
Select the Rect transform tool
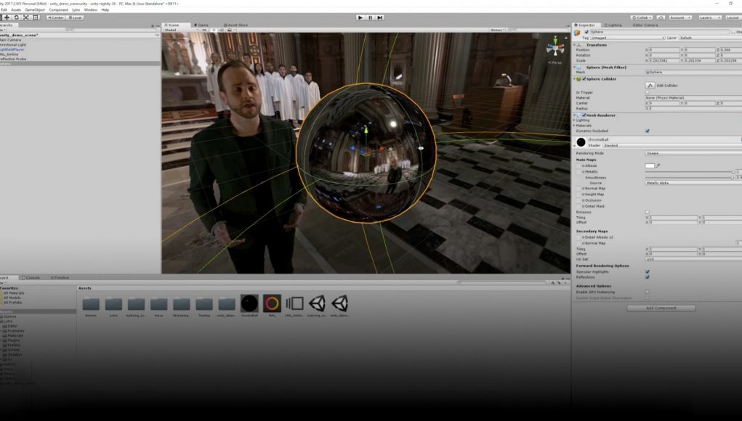pyautogui.click(x=35, y=17)
